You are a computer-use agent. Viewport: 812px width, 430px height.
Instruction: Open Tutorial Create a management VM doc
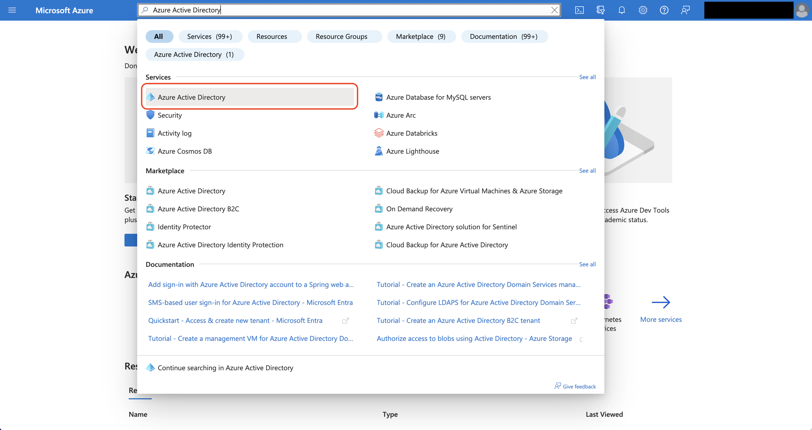click(251, 338)
